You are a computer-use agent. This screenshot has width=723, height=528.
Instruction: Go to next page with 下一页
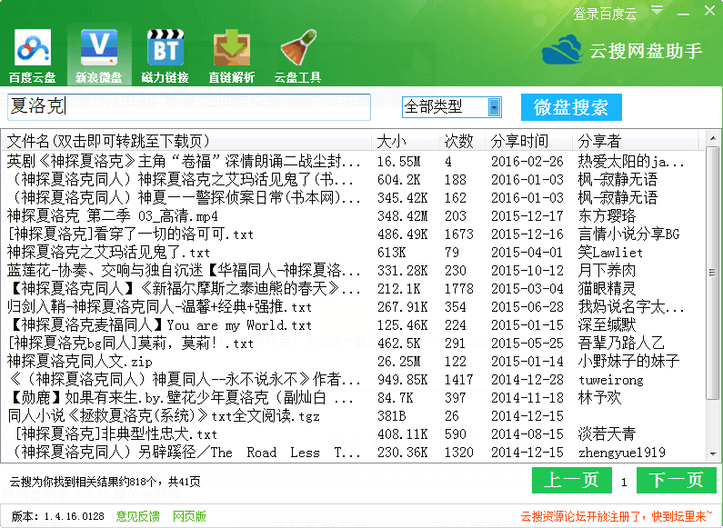[677, 480]
